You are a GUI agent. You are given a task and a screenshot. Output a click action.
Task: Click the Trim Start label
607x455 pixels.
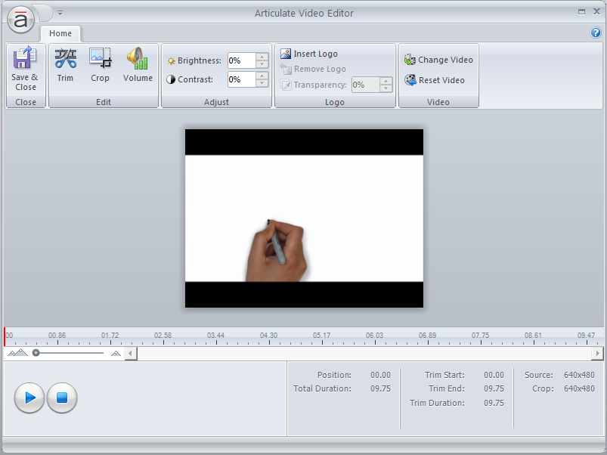pos(444,375)
